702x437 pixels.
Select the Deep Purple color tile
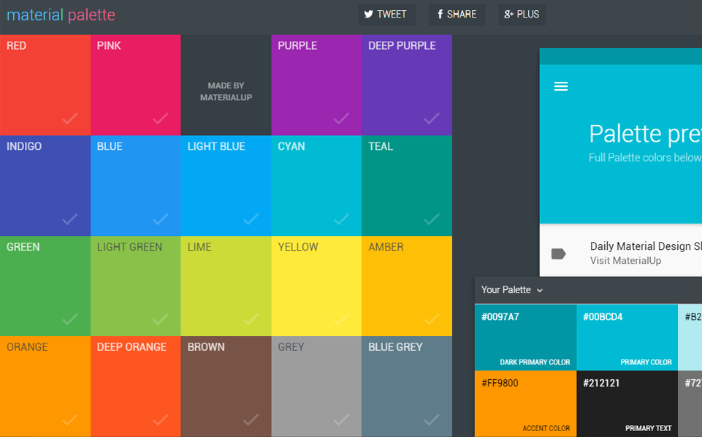[x=406, y=84]
